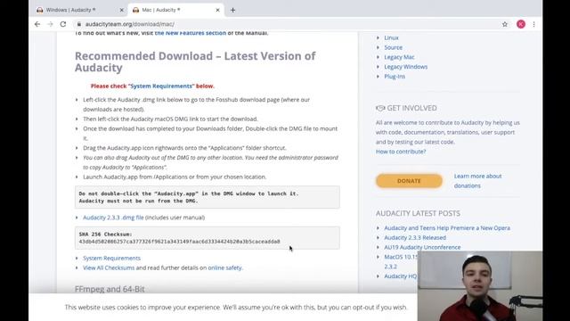Open the Chrome profile avatar menu
Viewport: 570px width, 321px height.
pyautogui.click(x=520, y=24)
